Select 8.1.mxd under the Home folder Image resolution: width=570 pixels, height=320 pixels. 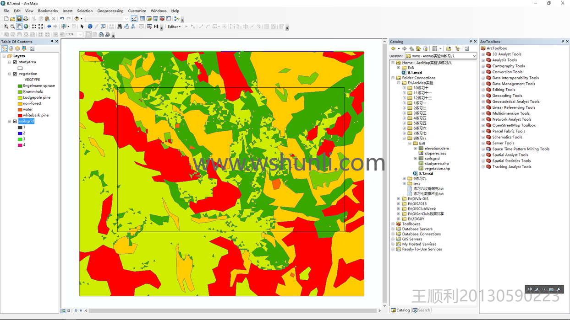pyautogui.click(x=415, y=73)
